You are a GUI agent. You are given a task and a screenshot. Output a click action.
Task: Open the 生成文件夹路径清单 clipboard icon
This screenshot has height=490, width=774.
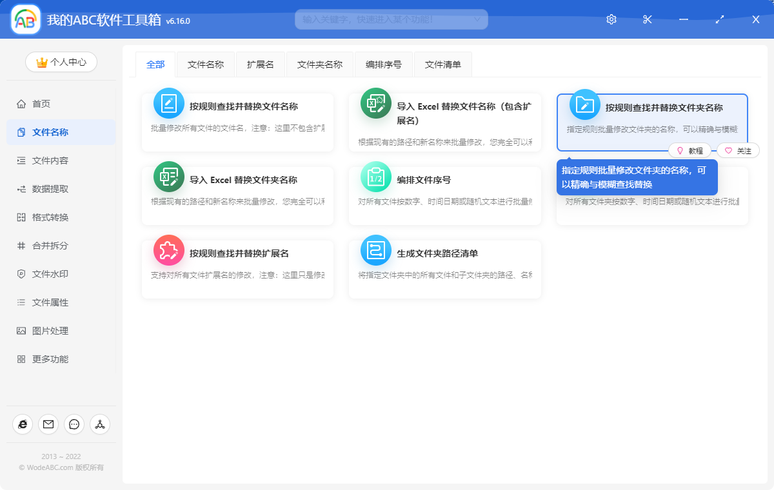click(x=375, y=250)
